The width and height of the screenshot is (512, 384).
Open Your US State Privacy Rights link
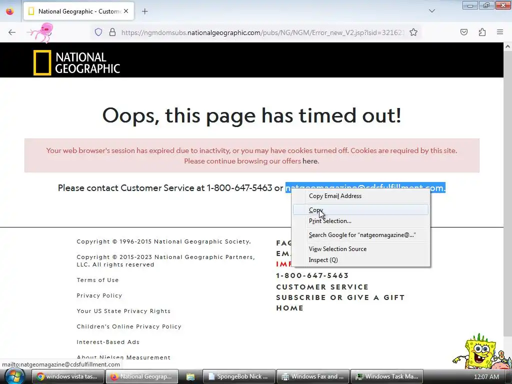pos(123,311)
